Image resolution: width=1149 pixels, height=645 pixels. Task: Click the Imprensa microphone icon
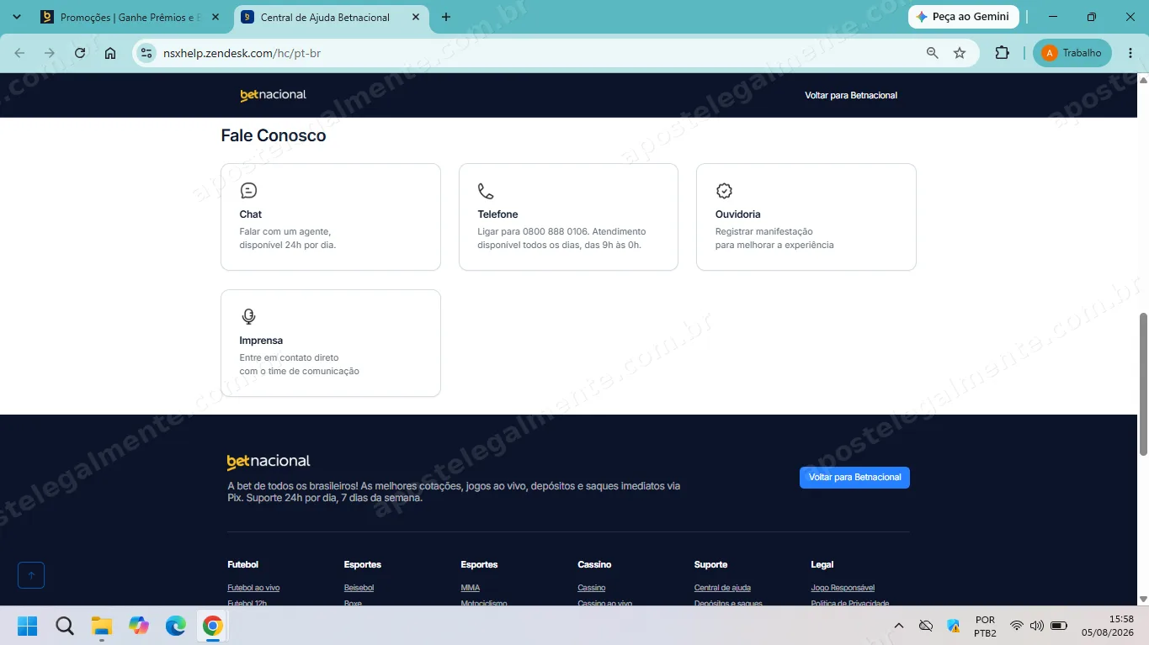point(248,317)
